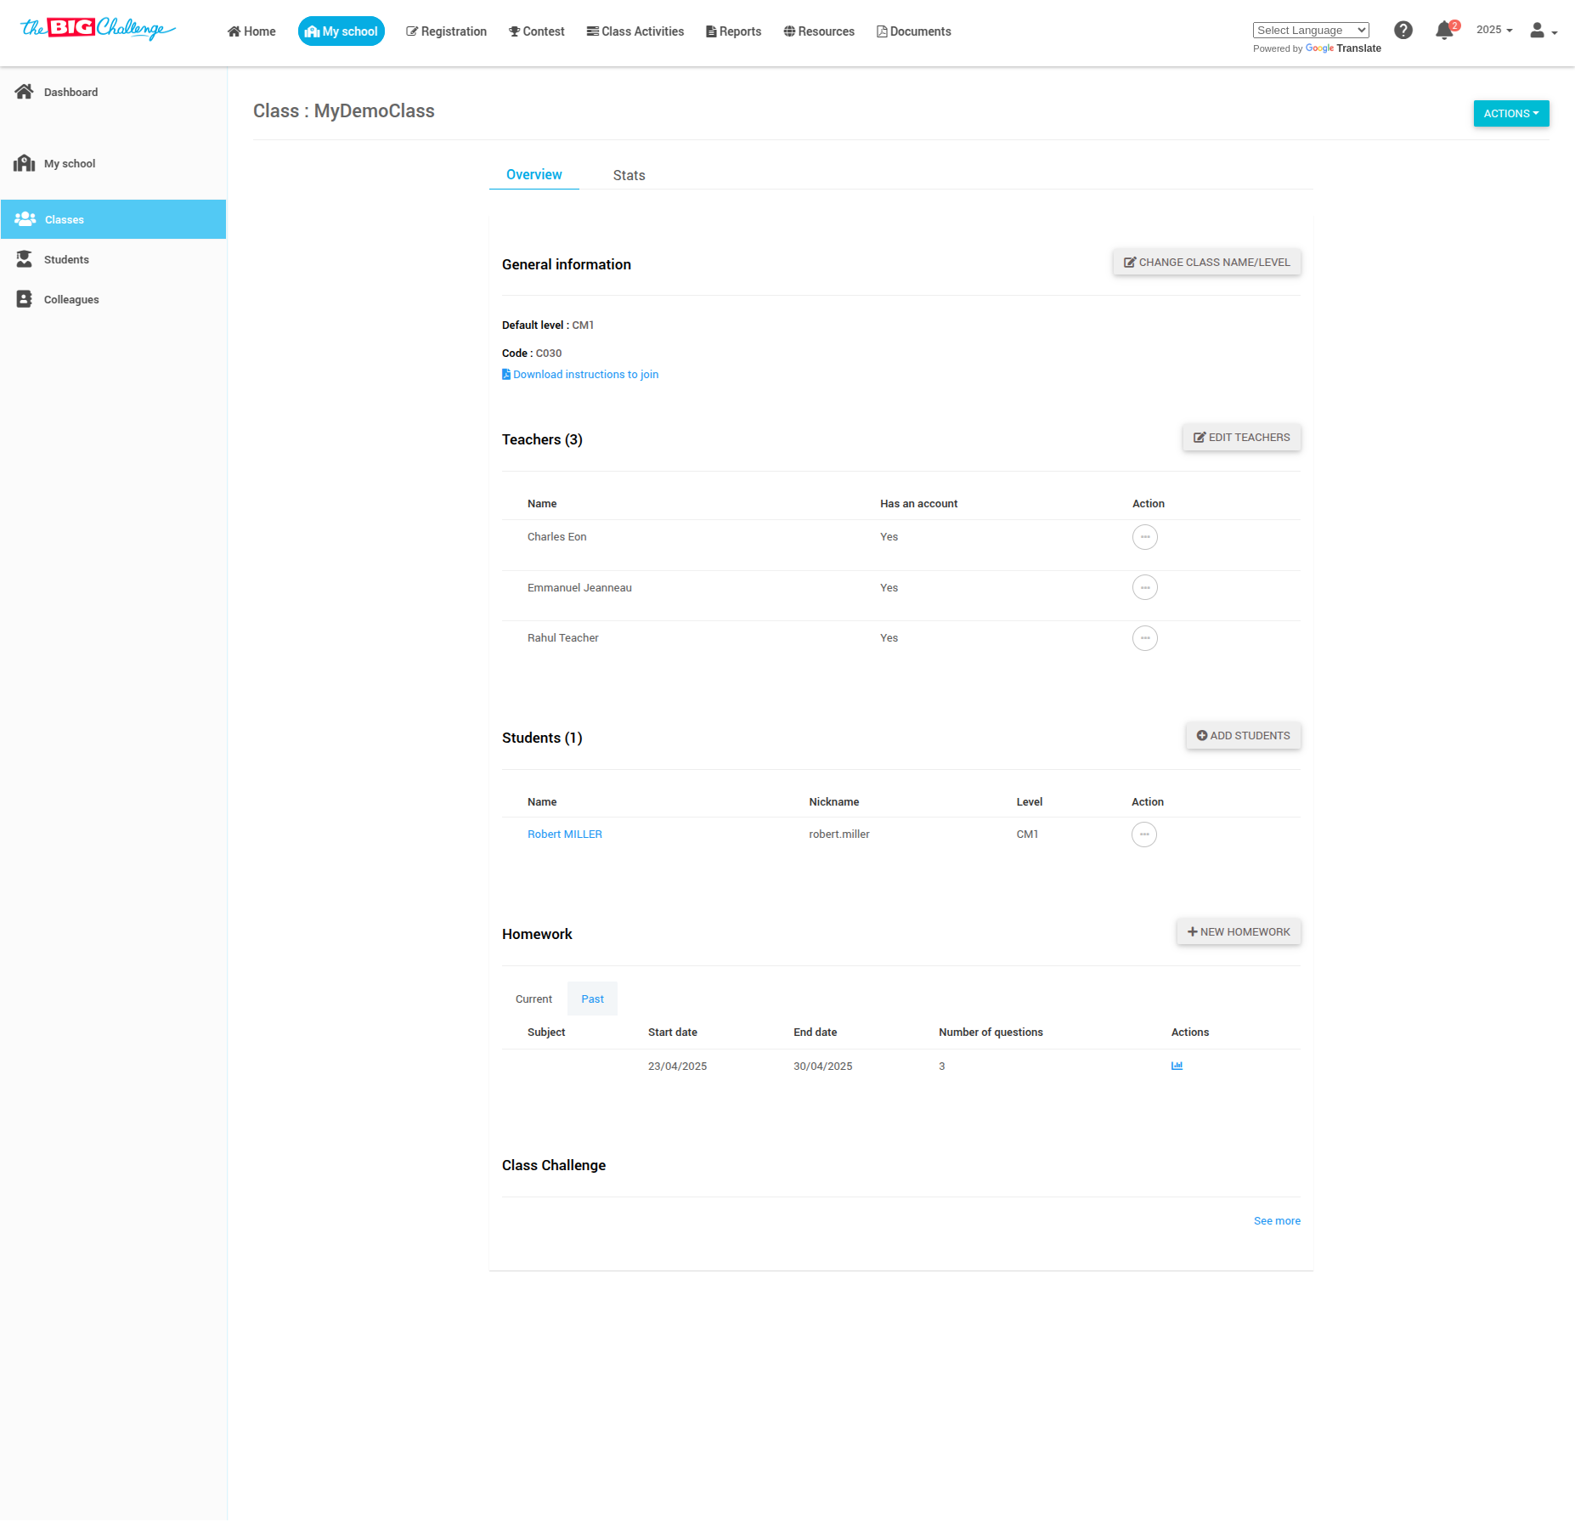Click homework start date 23/04/2025

[677, 1067]
